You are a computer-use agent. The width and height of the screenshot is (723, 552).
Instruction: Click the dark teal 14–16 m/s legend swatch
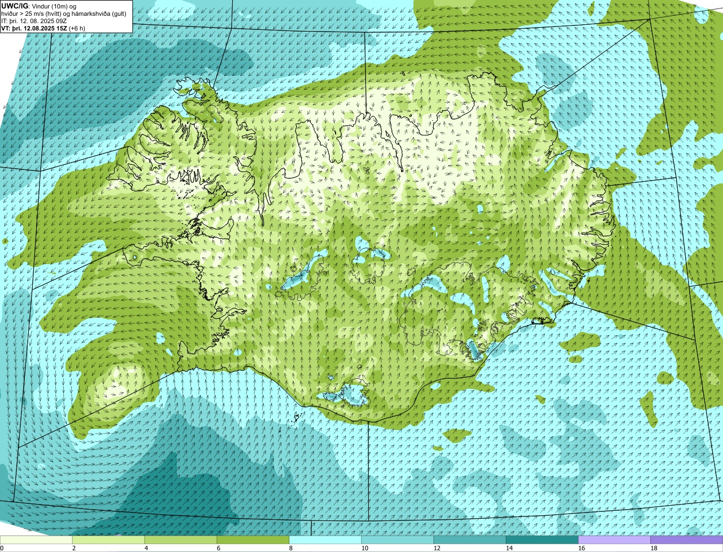(x=542, y=540)
